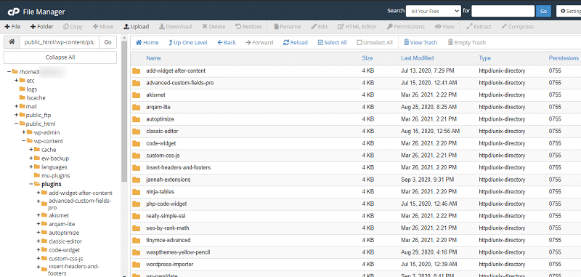
Task: Sort by Last Modified column header
Action: 417,58
